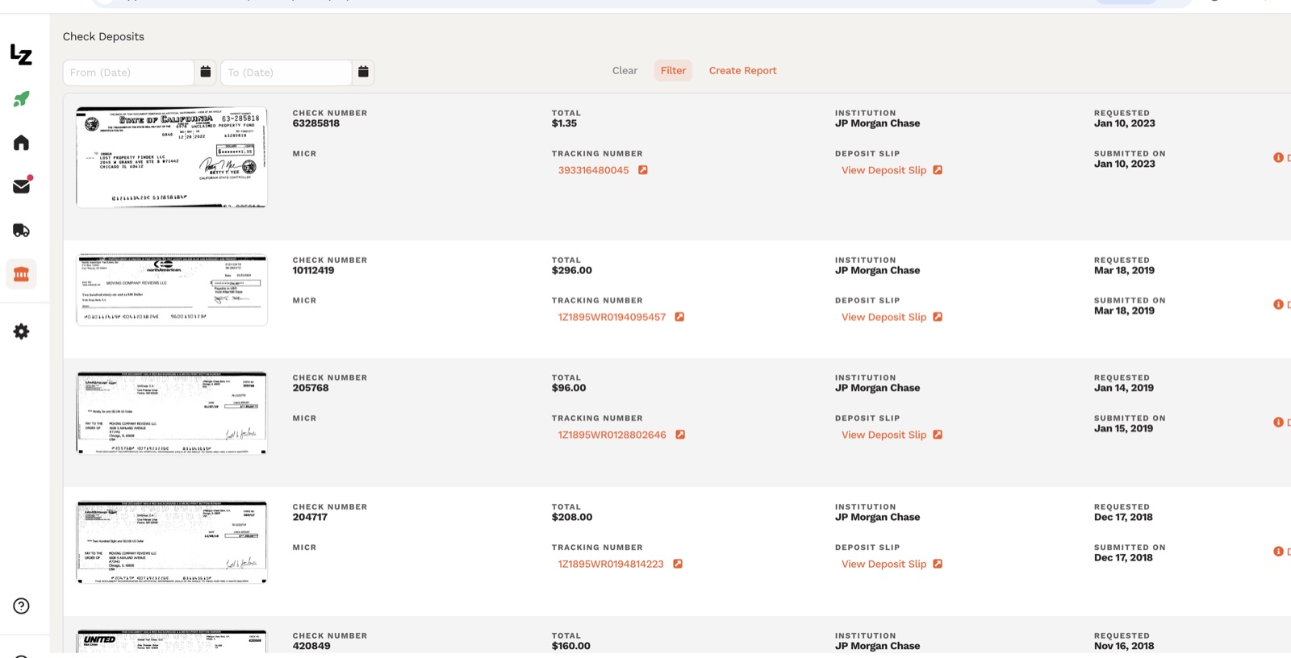Screen dimensions: 1291x658
Task: Click deposit slip open icon for check 63285818
Action: tap(938, 170)
